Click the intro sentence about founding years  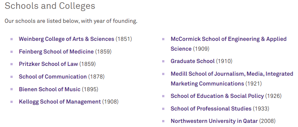71,21
